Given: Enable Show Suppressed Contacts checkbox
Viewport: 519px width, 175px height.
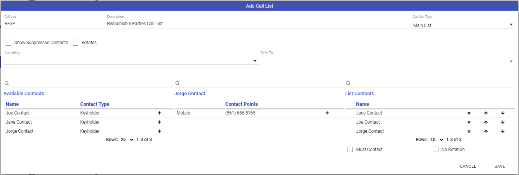Looking at the screenshot, I should [x=8, y=43].
